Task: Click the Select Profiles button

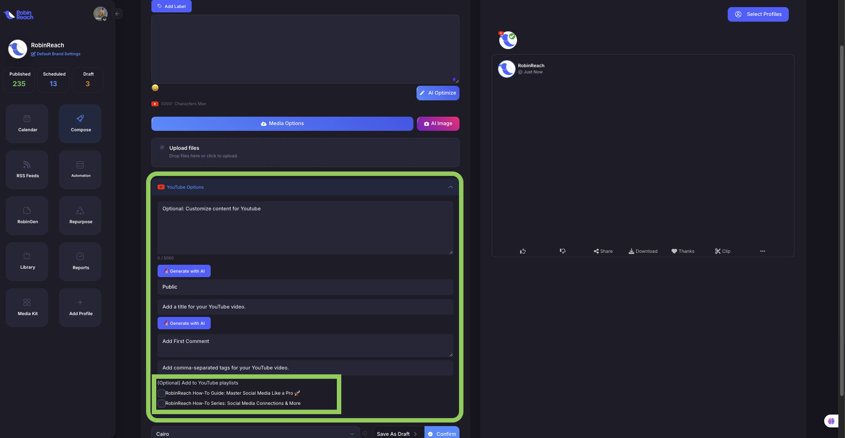Action: [x=758, y=14]
